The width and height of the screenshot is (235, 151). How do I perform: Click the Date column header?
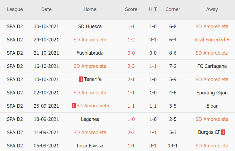46,9
